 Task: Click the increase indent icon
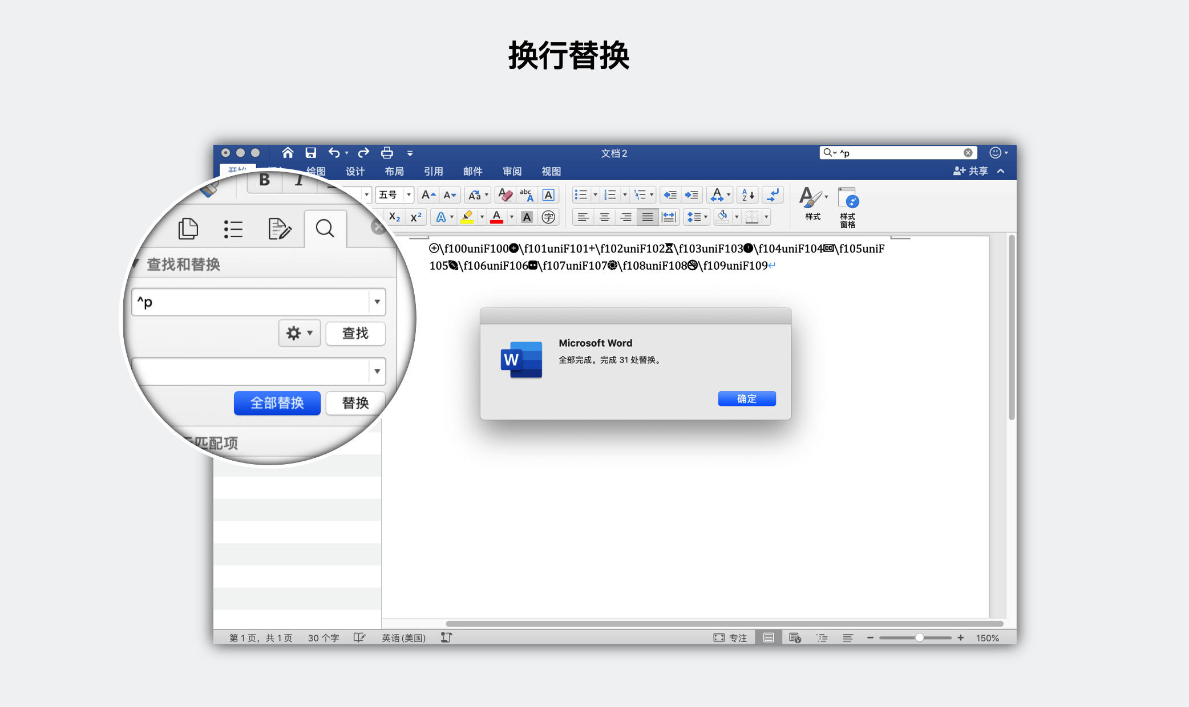click(x=691, y=195)
